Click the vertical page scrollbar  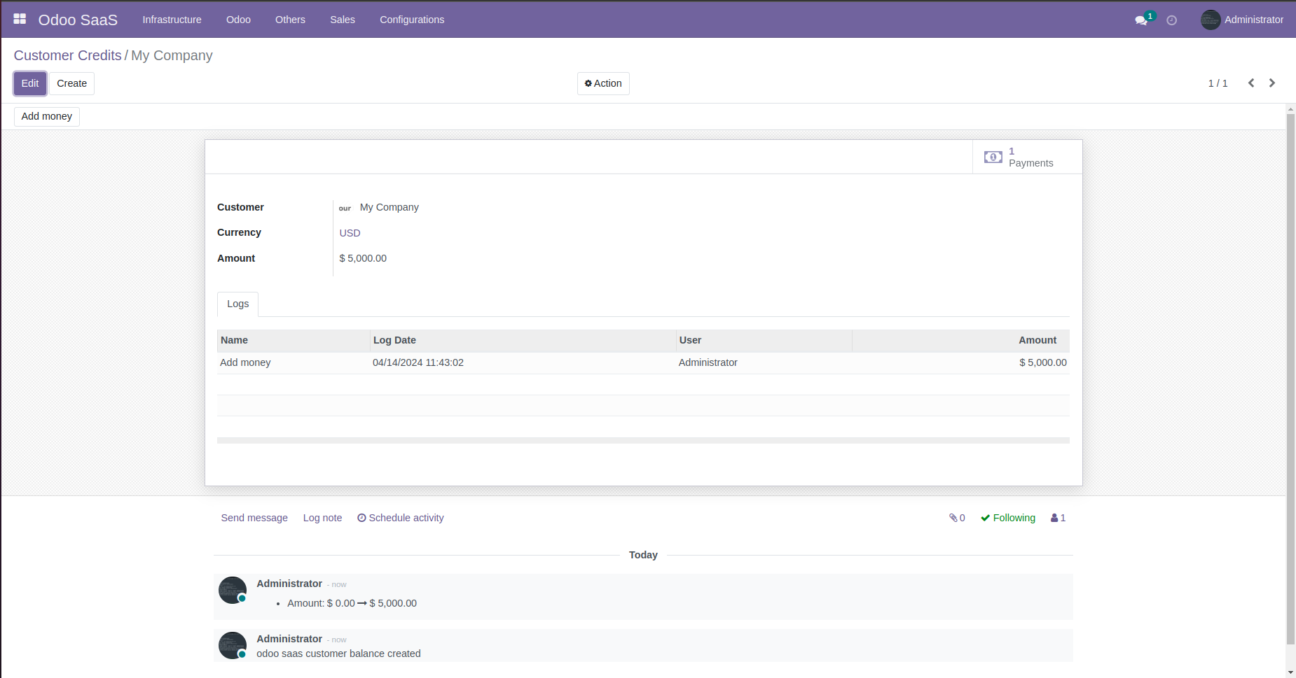pos(1290,378)
